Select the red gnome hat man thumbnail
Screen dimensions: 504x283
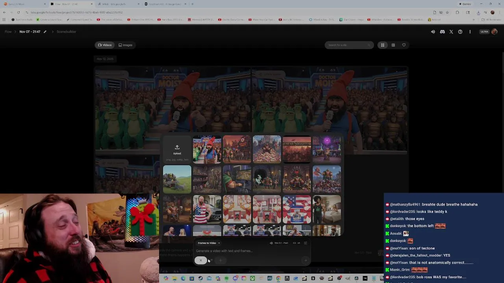point(207,149)
